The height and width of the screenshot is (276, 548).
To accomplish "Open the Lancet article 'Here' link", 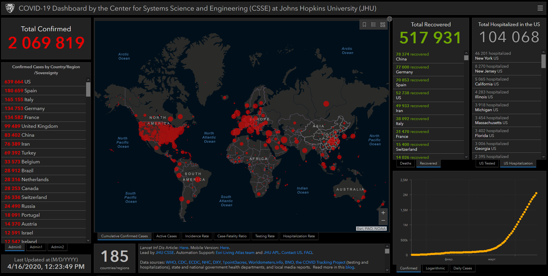I will point(184,248).
